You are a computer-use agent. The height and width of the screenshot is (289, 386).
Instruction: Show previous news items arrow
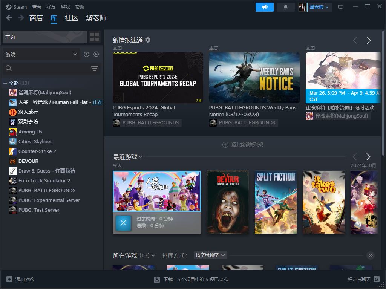click(x=355, y=40)
